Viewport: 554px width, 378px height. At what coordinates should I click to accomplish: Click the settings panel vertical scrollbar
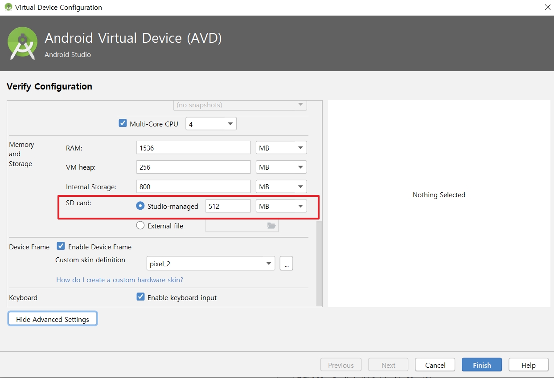(x=319, y=264)
